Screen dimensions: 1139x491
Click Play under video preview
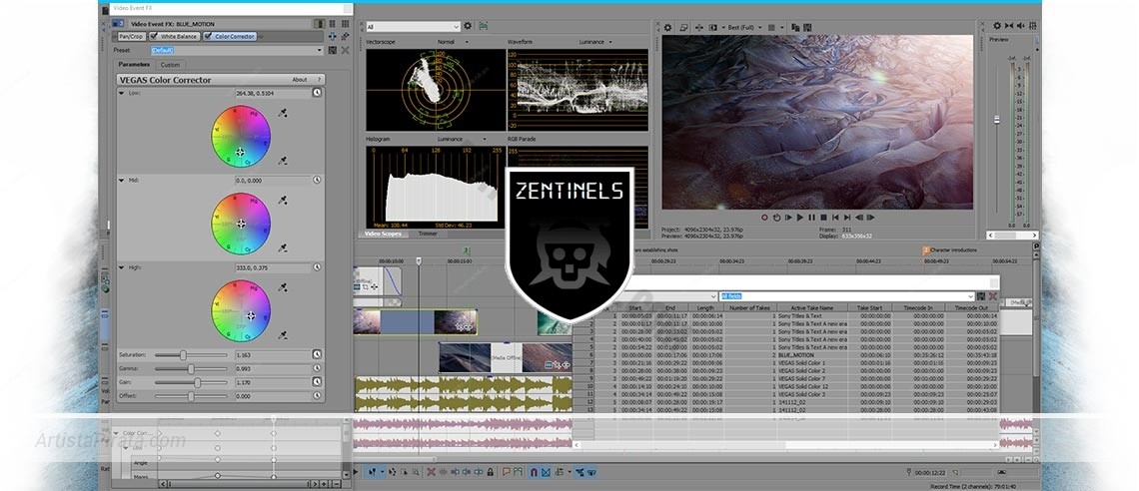800,218
